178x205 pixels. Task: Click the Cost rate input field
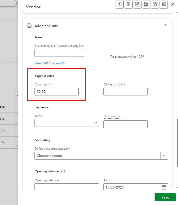pos(57,92)
